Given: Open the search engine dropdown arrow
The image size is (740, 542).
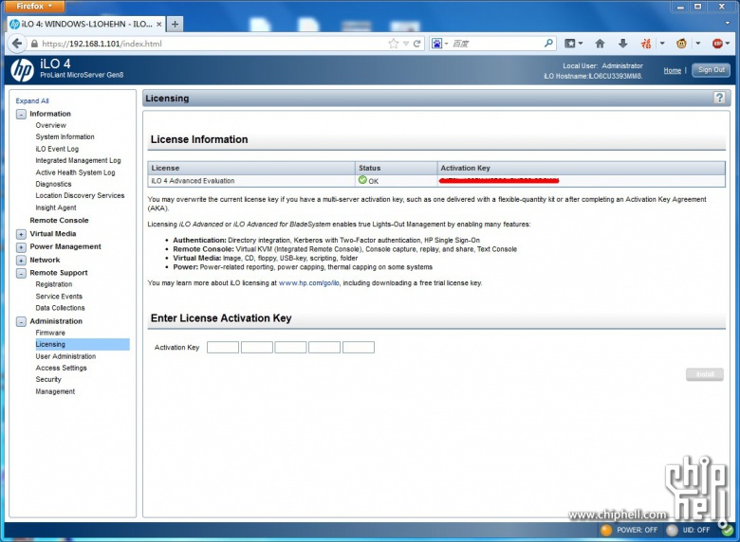Looking at the screenshot, I should 446,44.
